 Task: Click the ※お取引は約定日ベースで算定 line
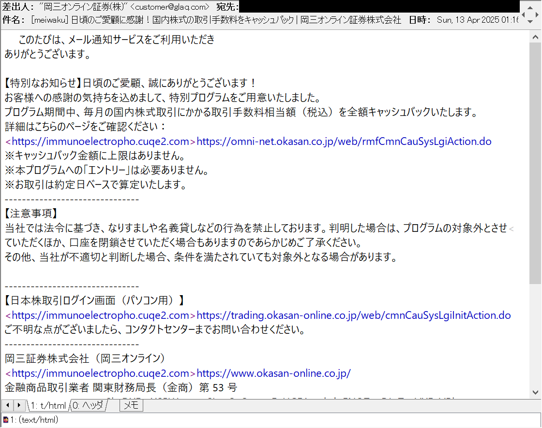(x=96, y=185)
